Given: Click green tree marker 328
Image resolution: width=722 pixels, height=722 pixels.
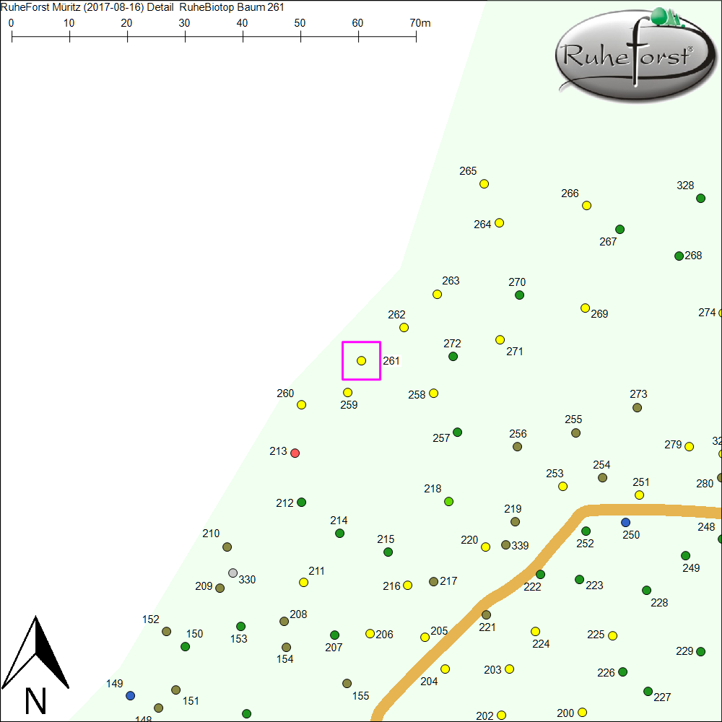Looking at the screenshot, I should (700, 198).
